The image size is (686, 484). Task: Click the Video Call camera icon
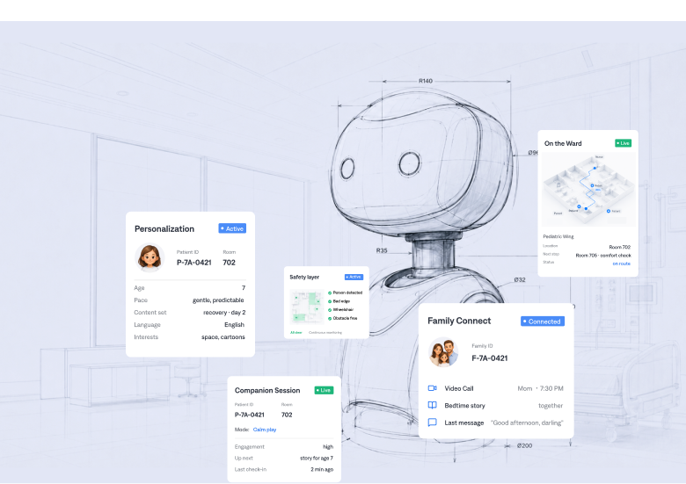432,388
